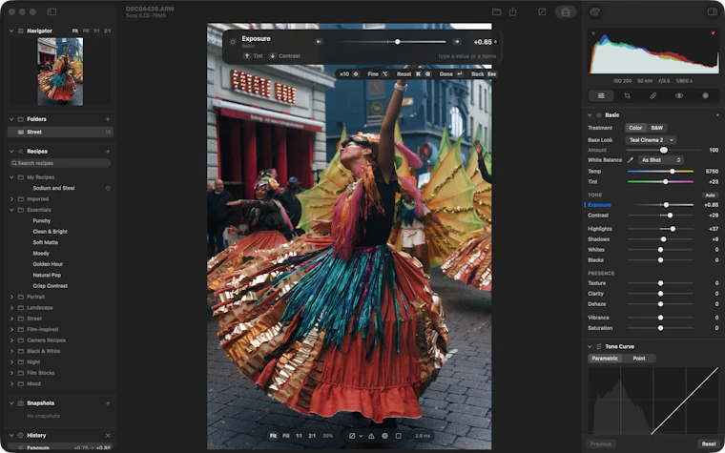The height and width of the screenshot is (453, 725).
Task: Open the folder icon in top toolbar
Action: (497, 12)
